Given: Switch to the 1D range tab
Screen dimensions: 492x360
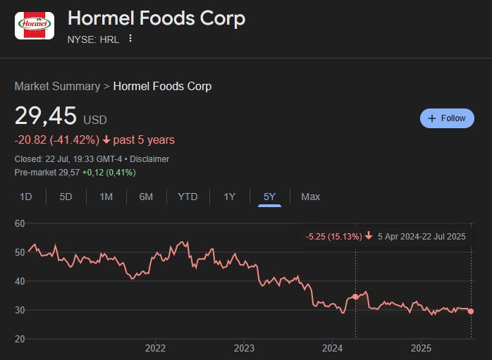Looking at the screenshot, I should pyautogui.click(x=26, y=197).
